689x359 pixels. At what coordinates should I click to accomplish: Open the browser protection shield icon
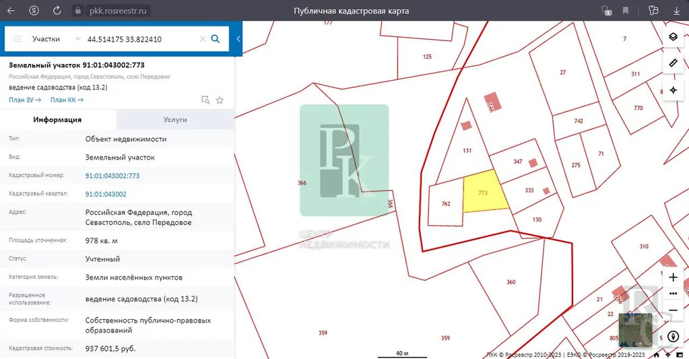point(606,11)
